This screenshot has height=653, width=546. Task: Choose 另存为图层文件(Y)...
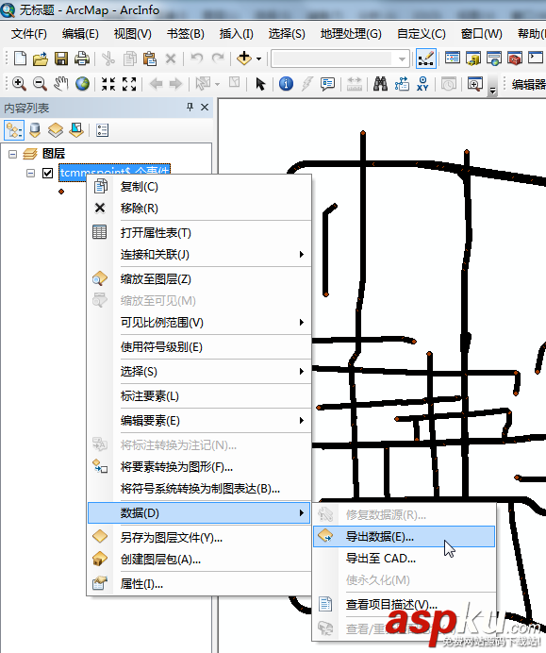coord(200,538)
